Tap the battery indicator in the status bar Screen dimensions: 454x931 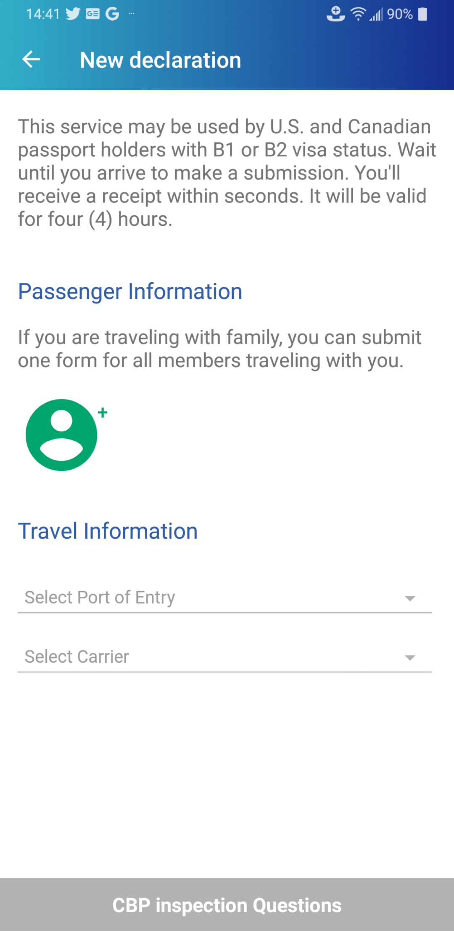[x=422, y=13]
